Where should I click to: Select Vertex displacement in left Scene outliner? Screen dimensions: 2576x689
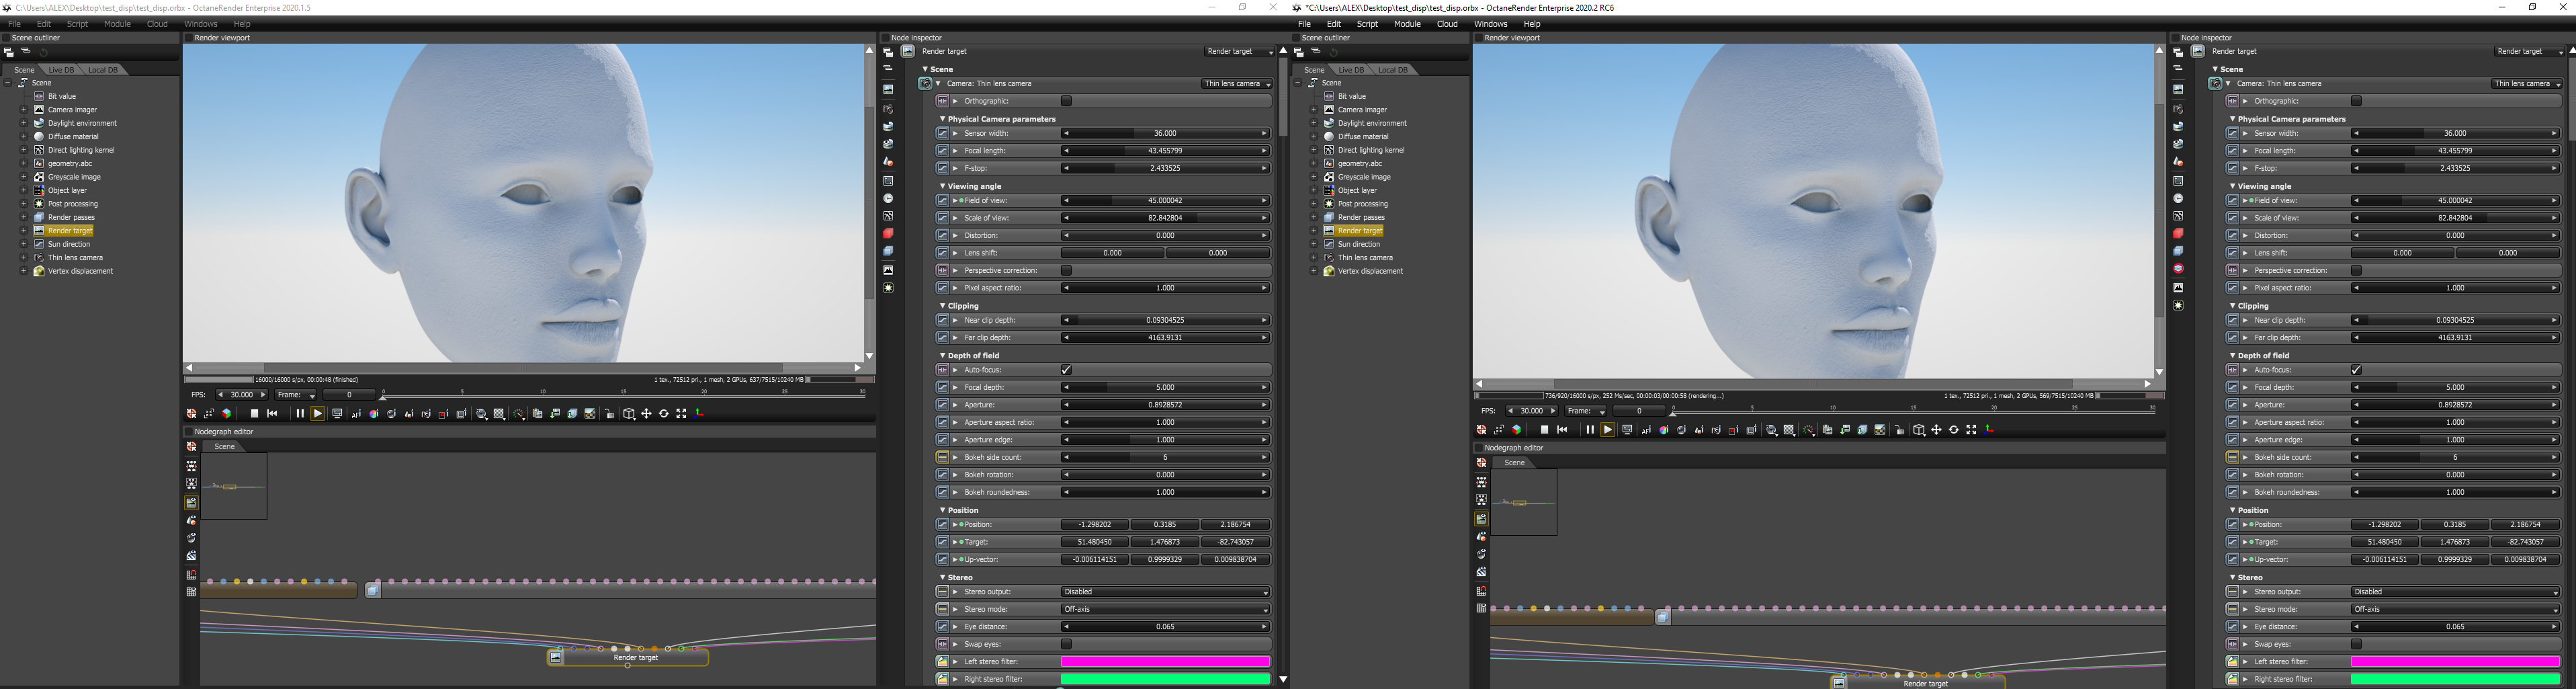(x=80, y=271)
